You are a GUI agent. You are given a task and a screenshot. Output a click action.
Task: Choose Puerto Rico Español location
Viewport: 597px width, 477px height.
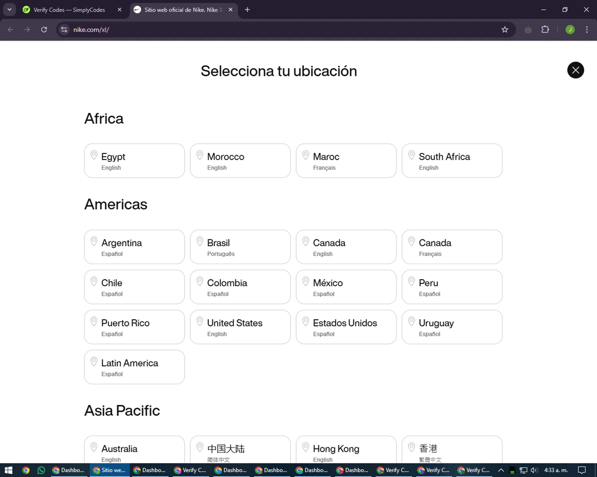tap(135, 327)
